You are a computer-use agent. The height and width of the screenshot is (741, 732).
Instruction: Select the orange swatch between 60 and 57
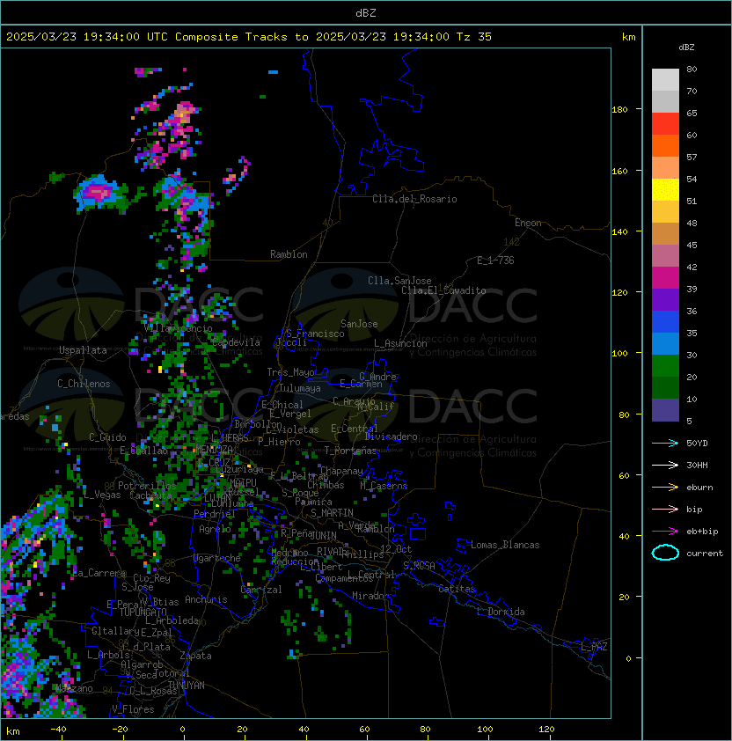665,145
